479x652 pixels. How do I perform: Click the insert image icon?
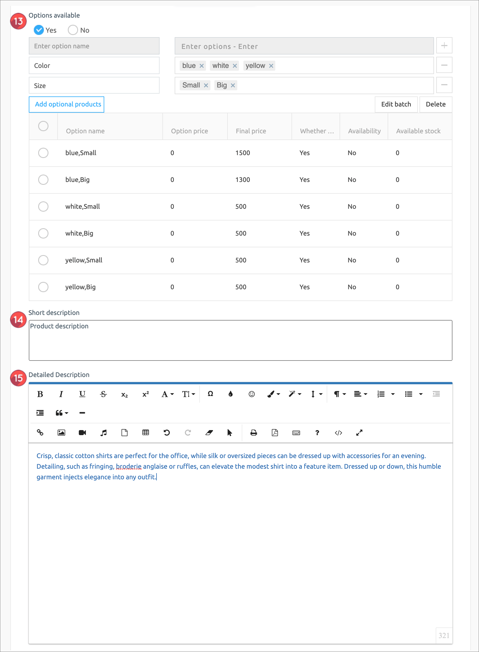(x=61, y=433)
